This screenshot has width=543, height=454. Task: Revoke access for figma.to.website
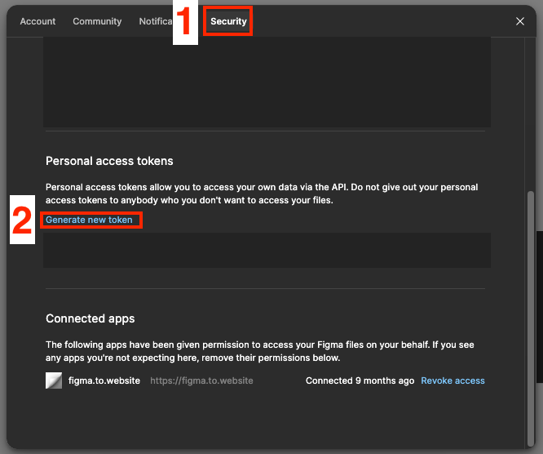[452, 381]
